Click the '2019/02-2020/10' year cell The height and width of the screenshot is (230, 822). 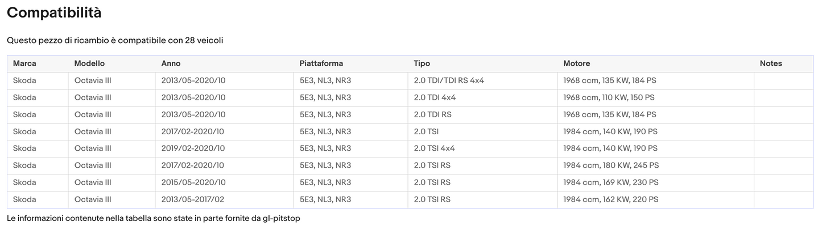pos(193,148)
